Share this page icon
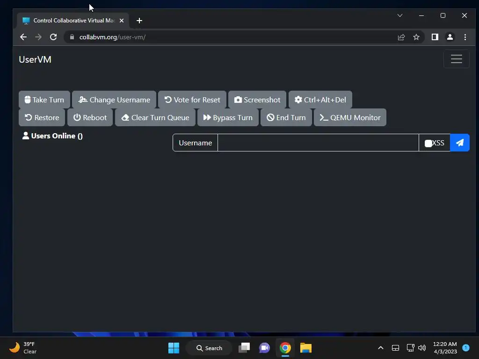Viewport: 479px width, 359px height. [x=401, y=37]
